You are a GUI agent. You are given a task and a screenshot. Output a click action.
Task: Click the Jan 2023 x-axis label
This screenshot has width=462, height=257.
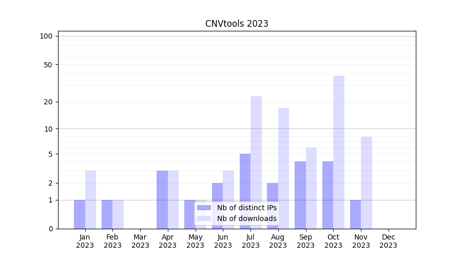tap(85, 241)
